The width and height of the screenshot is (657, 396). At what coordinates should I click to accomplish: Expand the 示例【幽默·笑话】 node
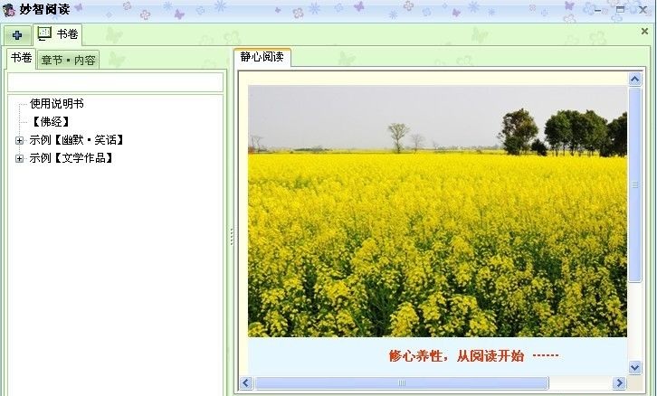(19, 141)
